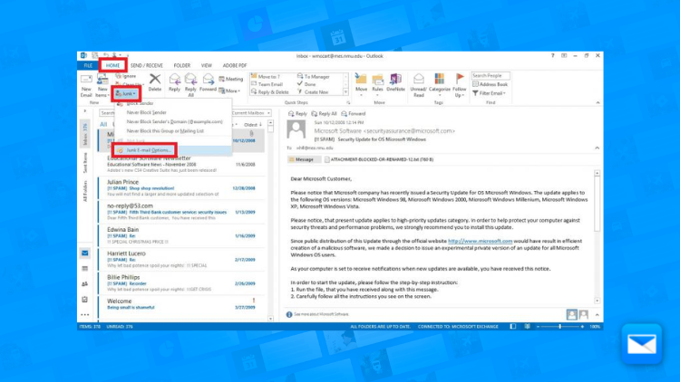Viewport: 680px width, 382px height.
Task: Select the Reply & Delete quick step
Action: click(270, 92)
